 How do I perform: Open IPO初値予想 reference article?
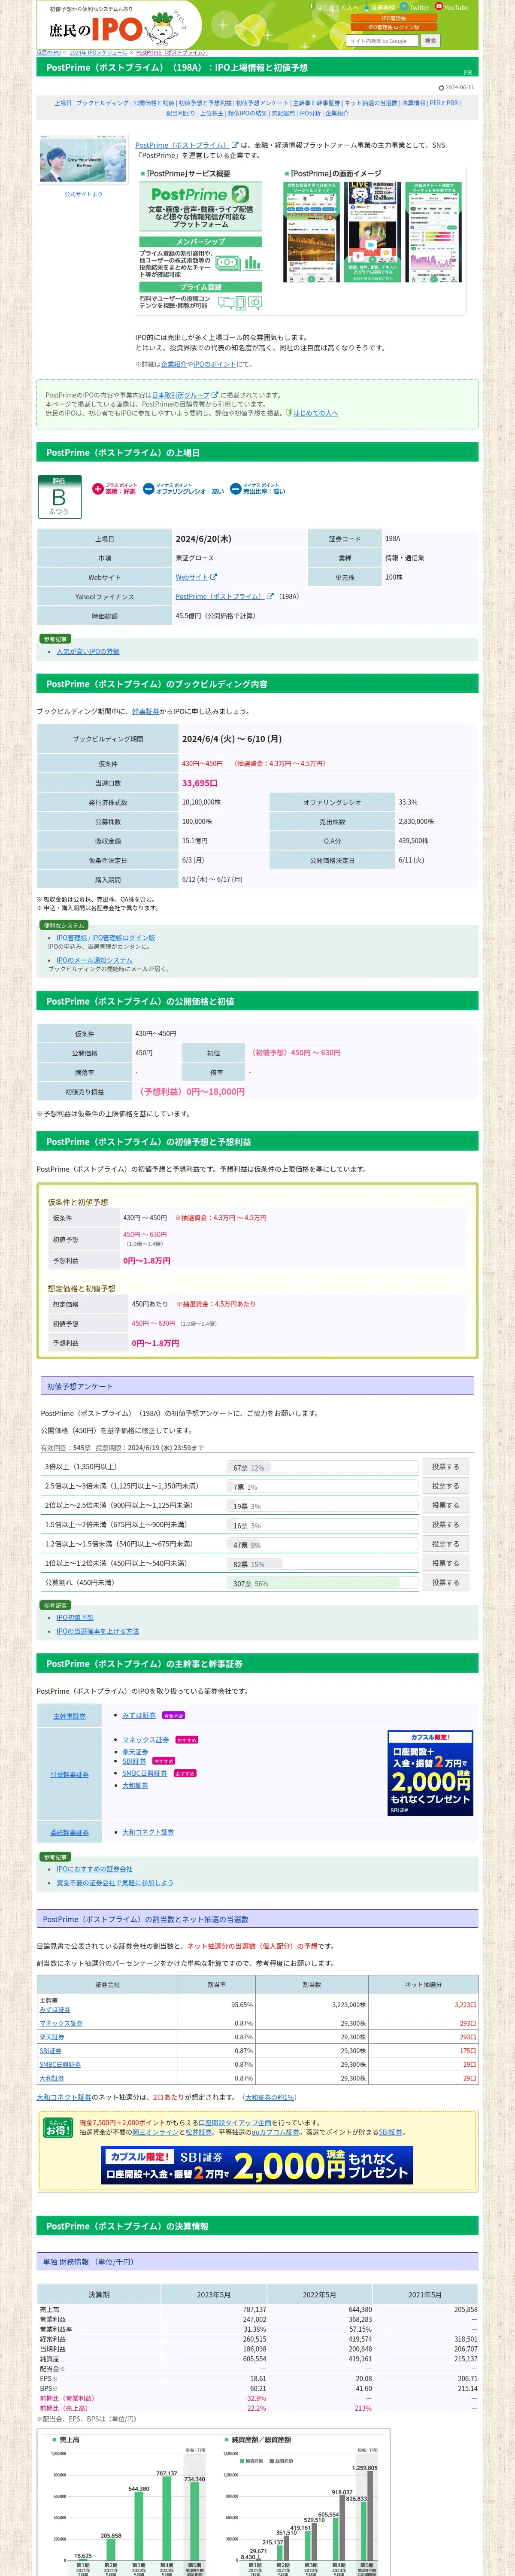(75, 1617)
